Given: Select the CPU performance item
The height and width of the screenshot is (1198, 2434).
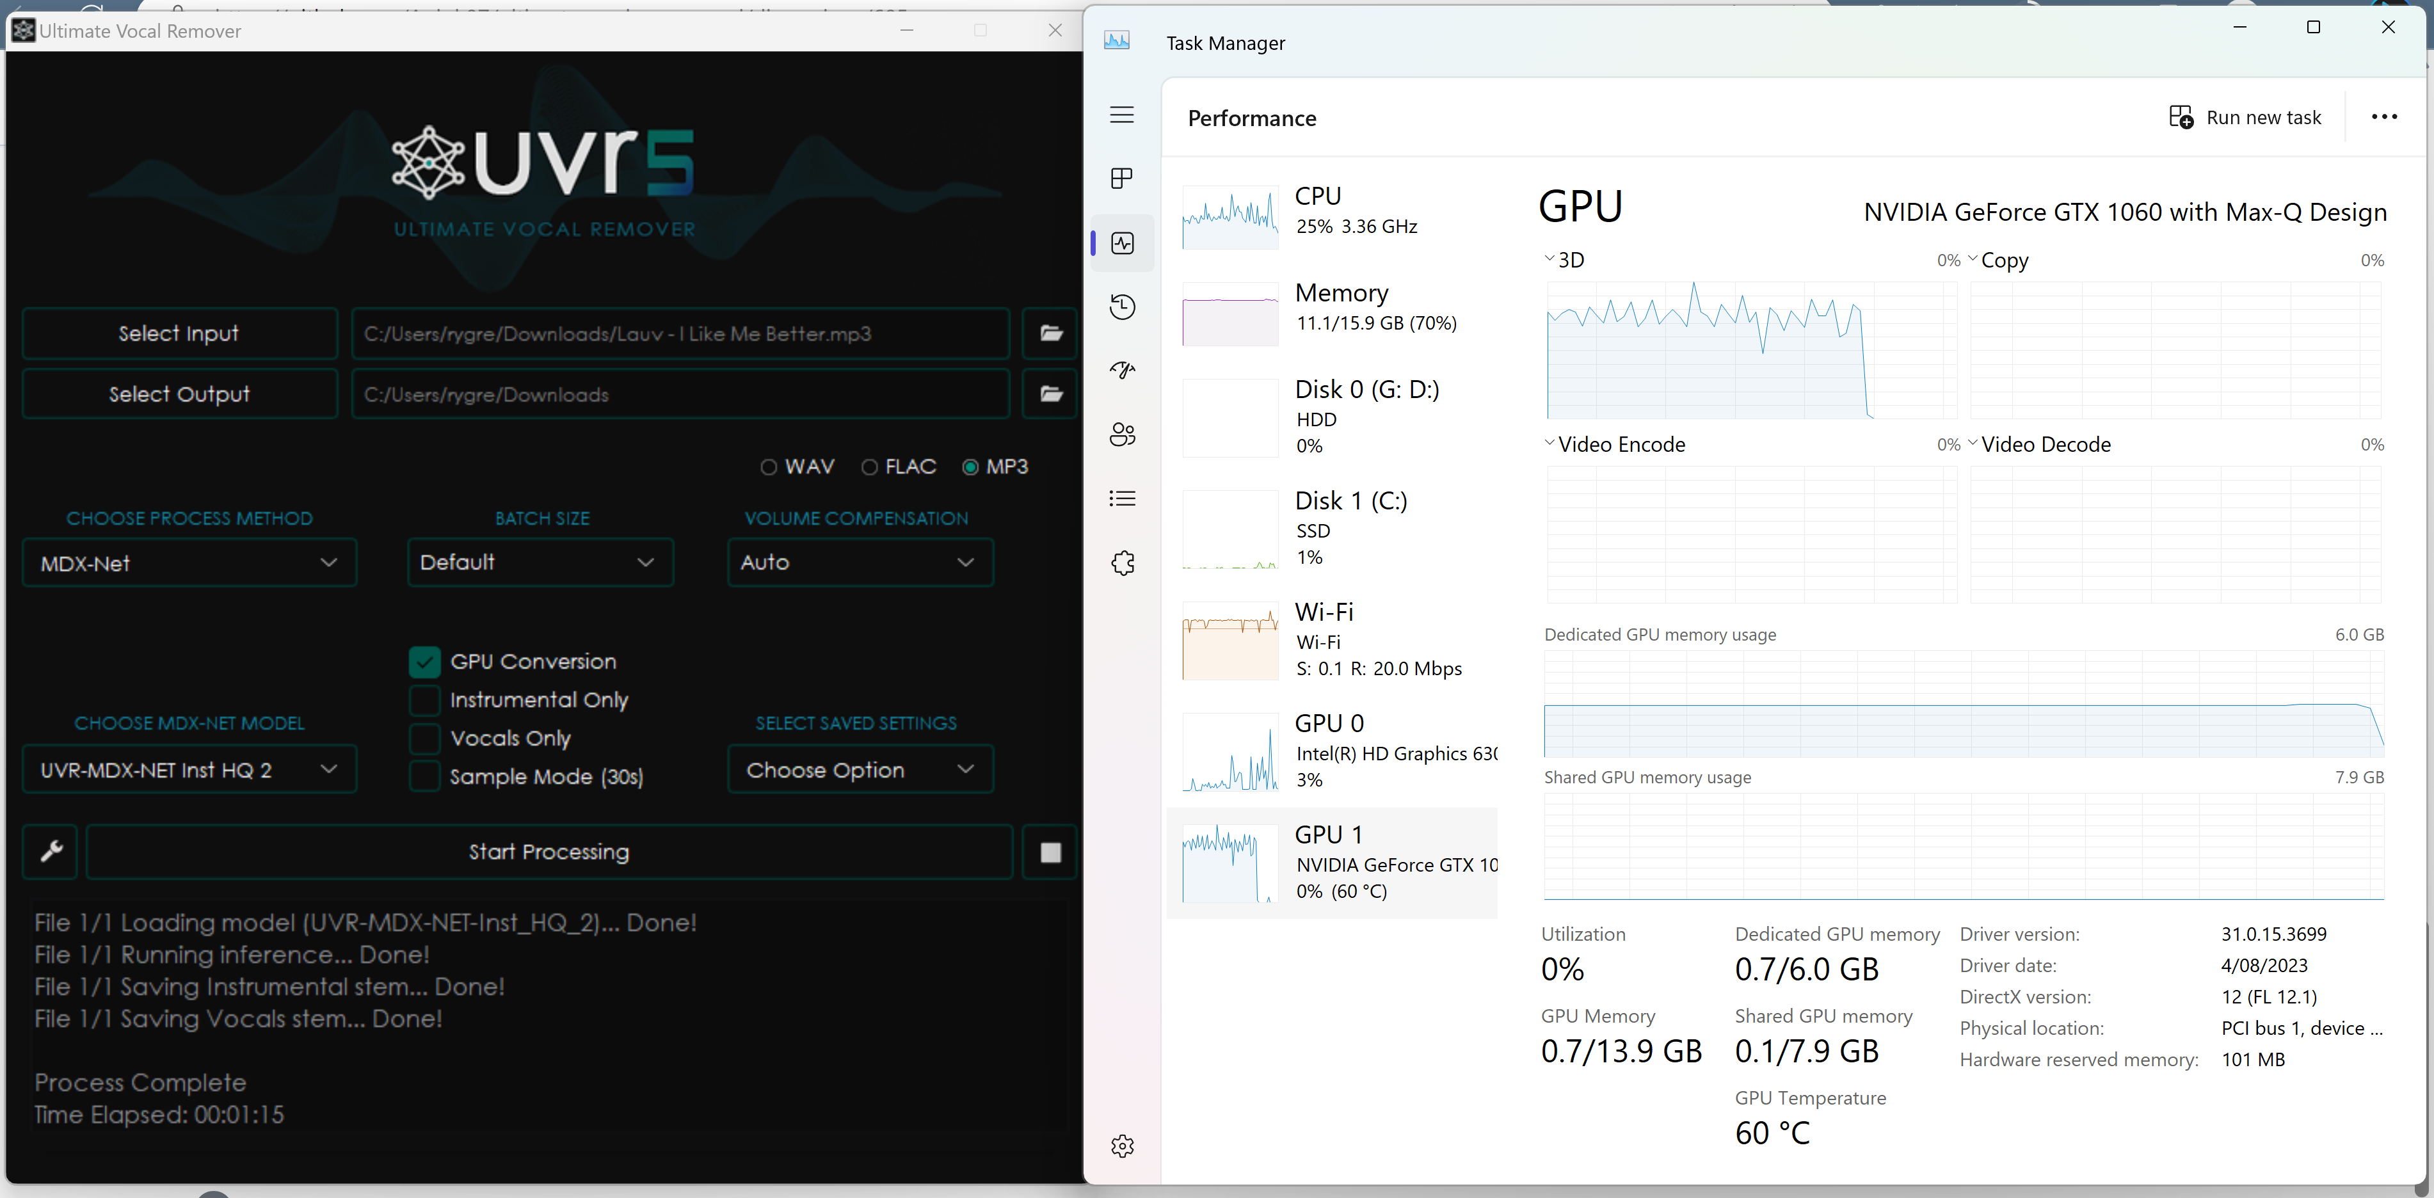Looking at the screenshot, I should click(x=1333, y=212).
